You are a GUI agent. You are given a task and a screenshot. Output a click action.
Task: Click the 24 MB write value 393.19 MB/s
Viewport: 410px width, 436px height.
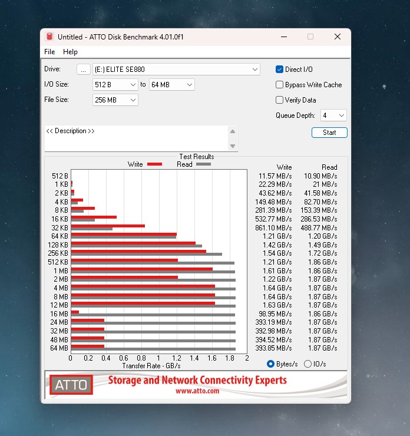point(273,322)
